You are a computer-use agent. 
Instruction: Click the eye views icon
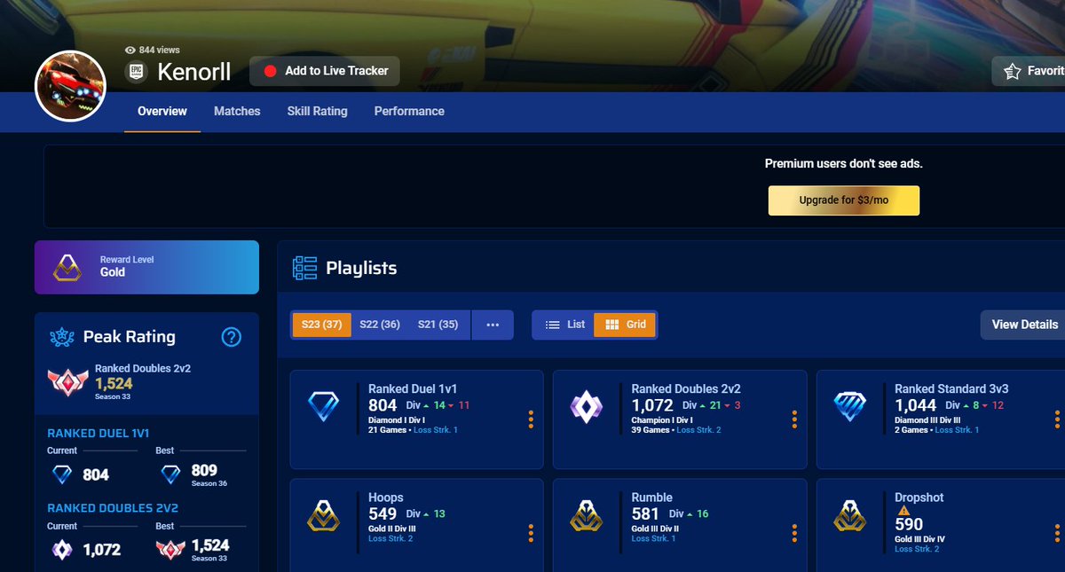coord(130,51)
